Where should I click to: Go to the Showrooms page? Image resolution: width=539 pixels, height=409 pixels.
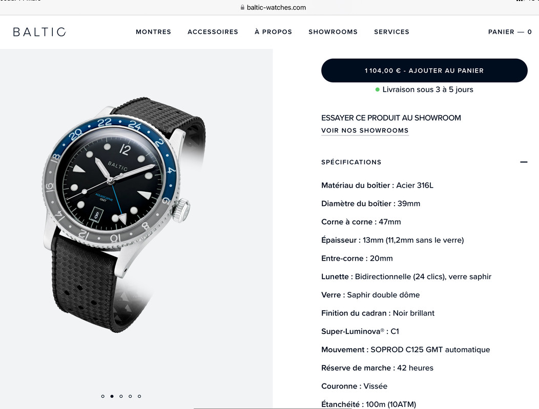pos(333,32)
